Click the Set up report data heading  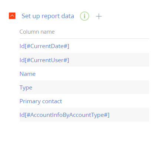pyautogui.click(x=48, y=16)
